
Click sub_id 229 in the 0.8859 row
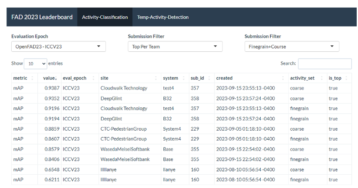[195, 129]
